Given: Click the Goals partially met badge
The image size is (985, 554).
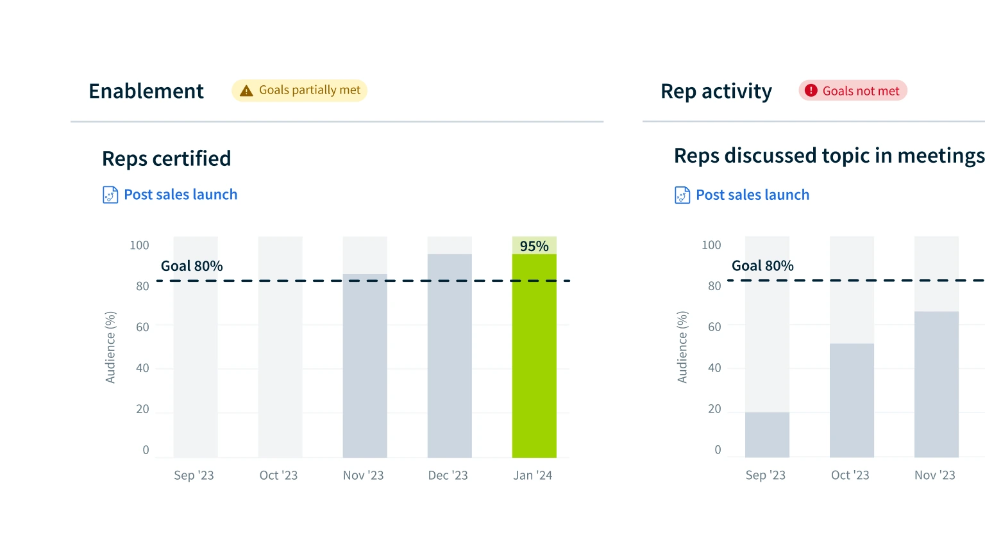Looking at the screenshot, I should tap(299, 90).
